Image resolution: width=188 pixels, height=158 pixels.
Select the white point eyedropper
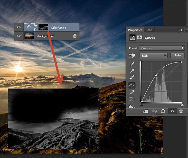click(132, 78)
